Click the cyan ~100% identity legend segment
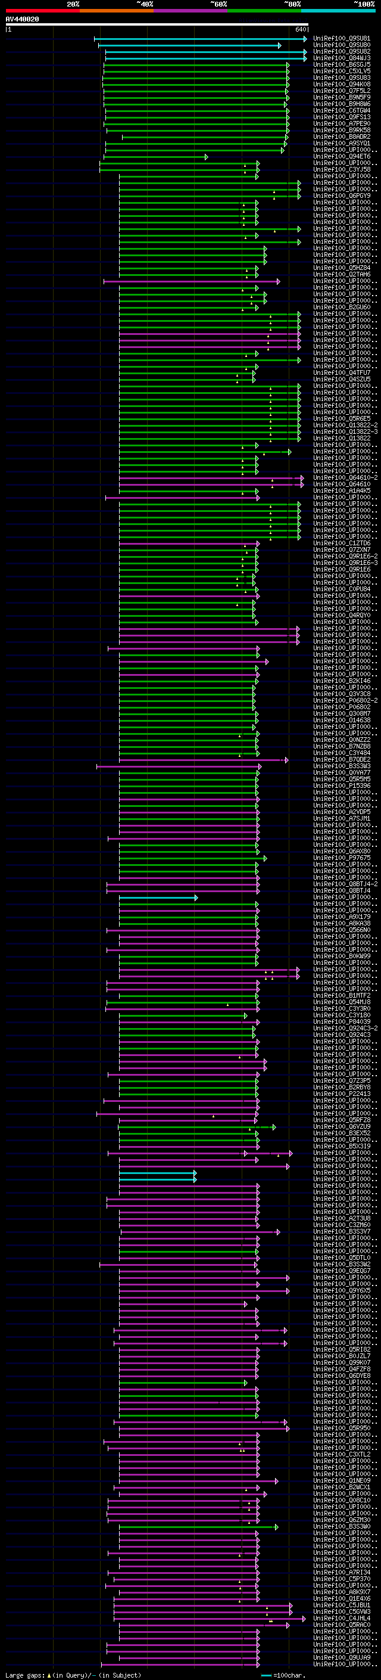The height and width of the screenshot is (1680, 381). (338, 11)
